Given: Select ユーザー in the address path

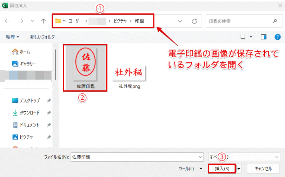Looking at the screenshot, I should click(75, 21).
